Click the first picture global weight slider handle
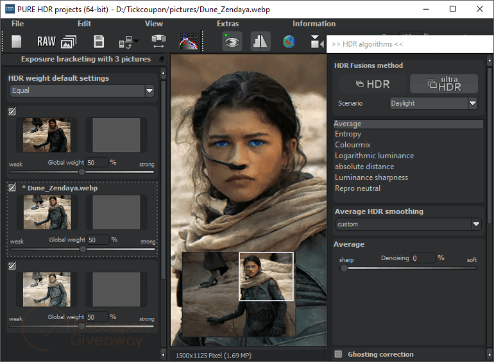 pos(81,172)
